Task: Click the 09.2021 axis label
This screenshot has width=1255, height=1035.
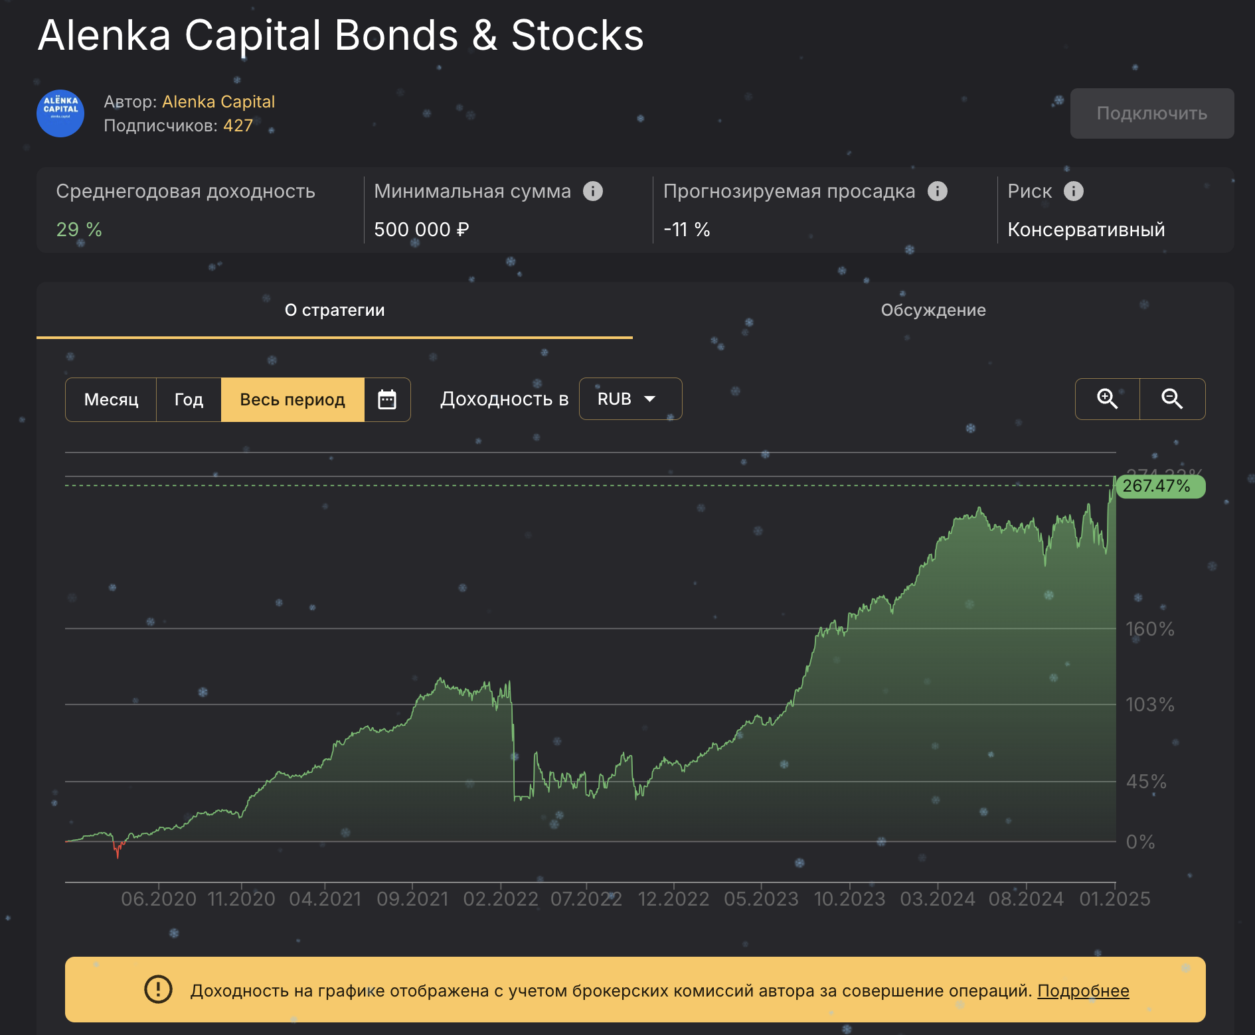Action: (x=412, y=899)
